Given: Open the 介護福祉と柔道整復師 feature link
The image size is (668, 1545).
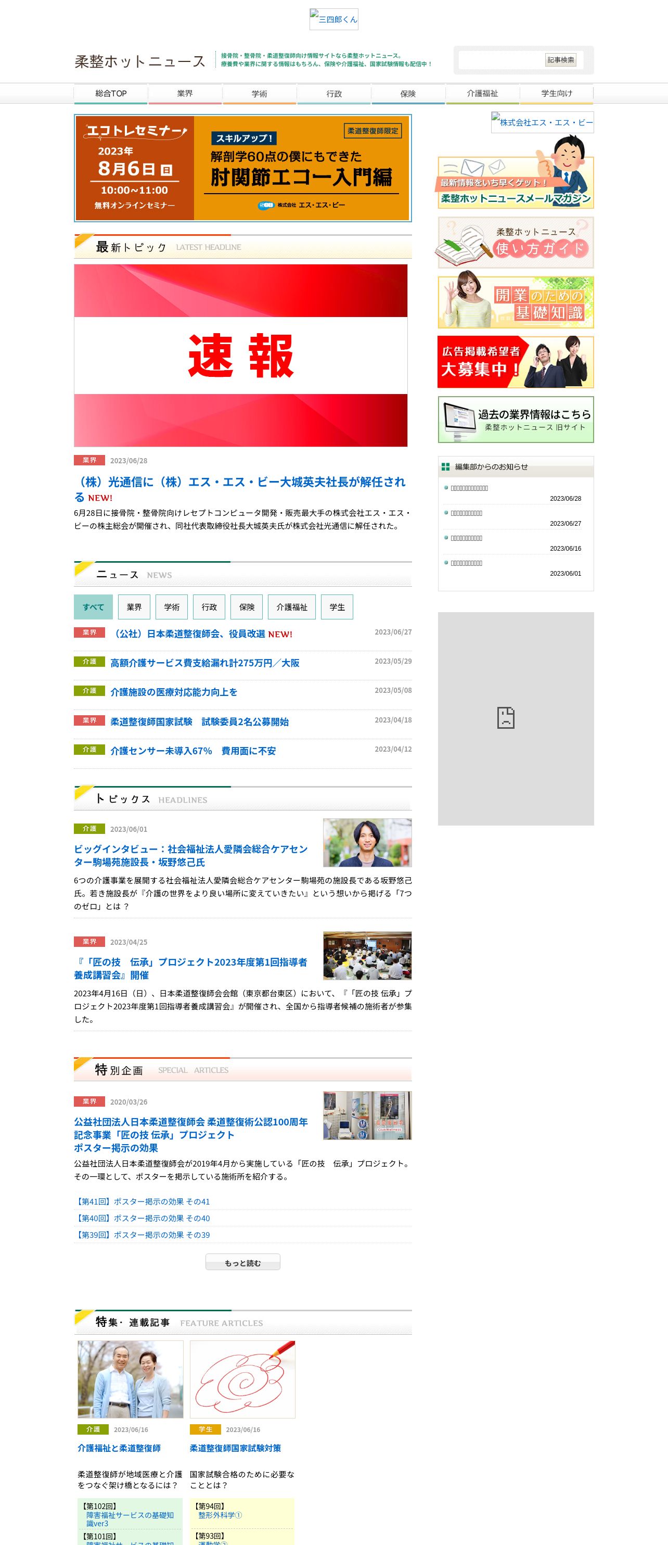Looking at the screenshot, I should click(x=119, y=1448).
